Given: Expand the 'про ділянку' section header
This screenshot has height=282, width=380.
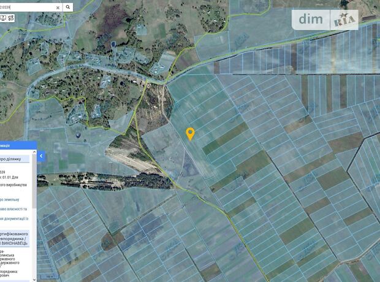Looking at the screenshot, I should pyautogui.click(x=15, y=159).
